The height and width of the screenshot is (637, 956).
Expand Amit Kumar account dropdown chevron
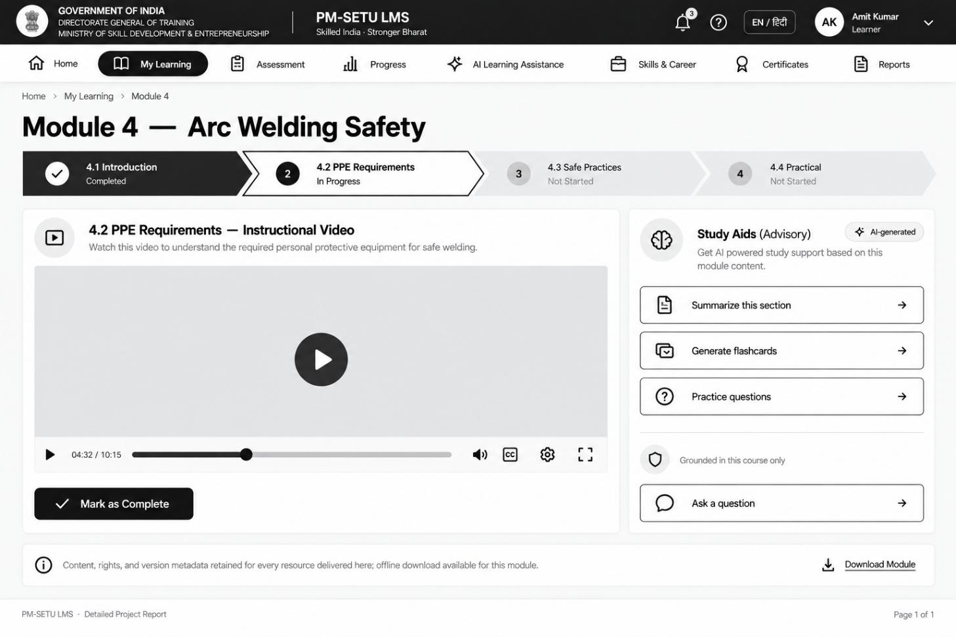coord(928,23)
